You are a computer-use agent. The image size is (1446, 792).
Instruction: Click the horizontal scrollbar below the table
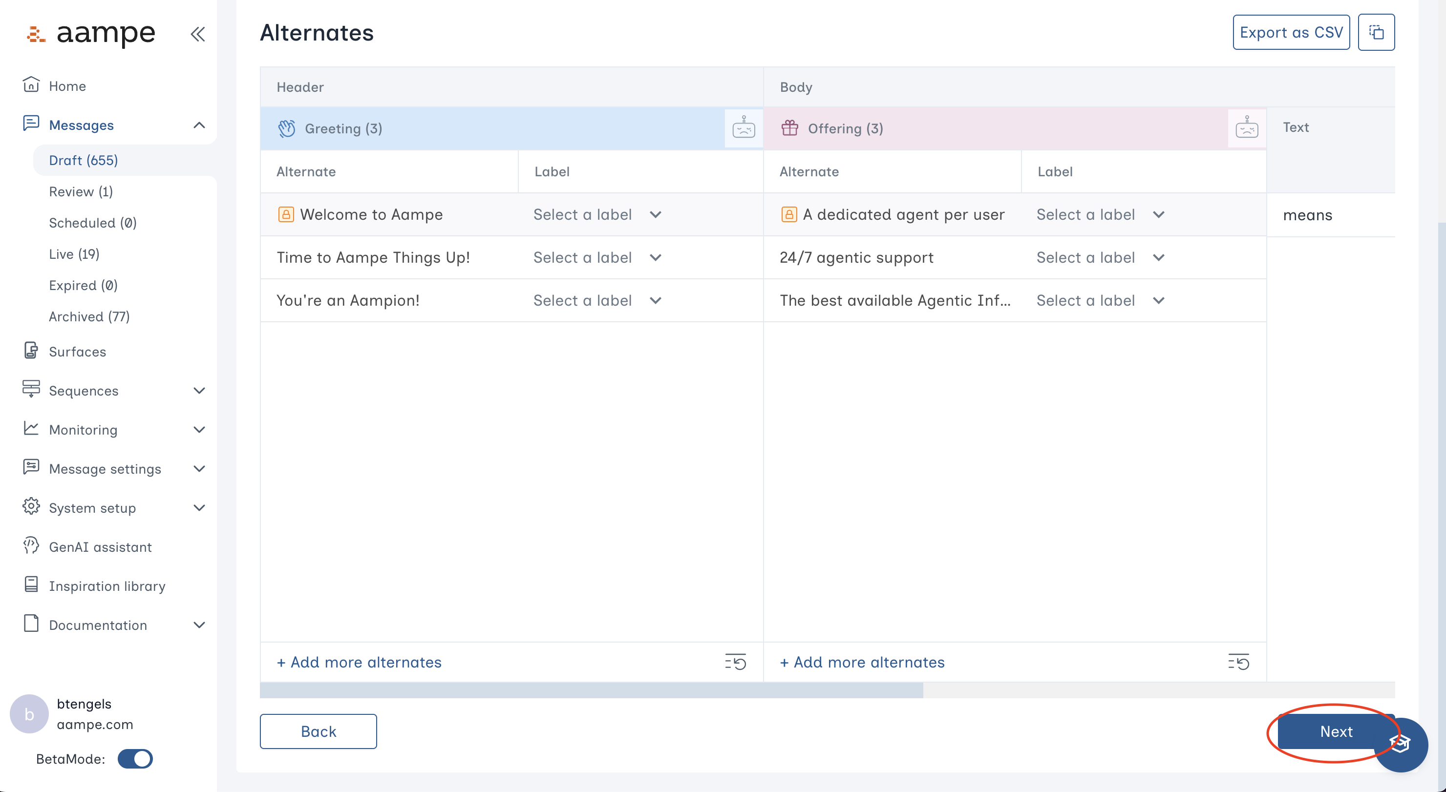click(591, 690)
